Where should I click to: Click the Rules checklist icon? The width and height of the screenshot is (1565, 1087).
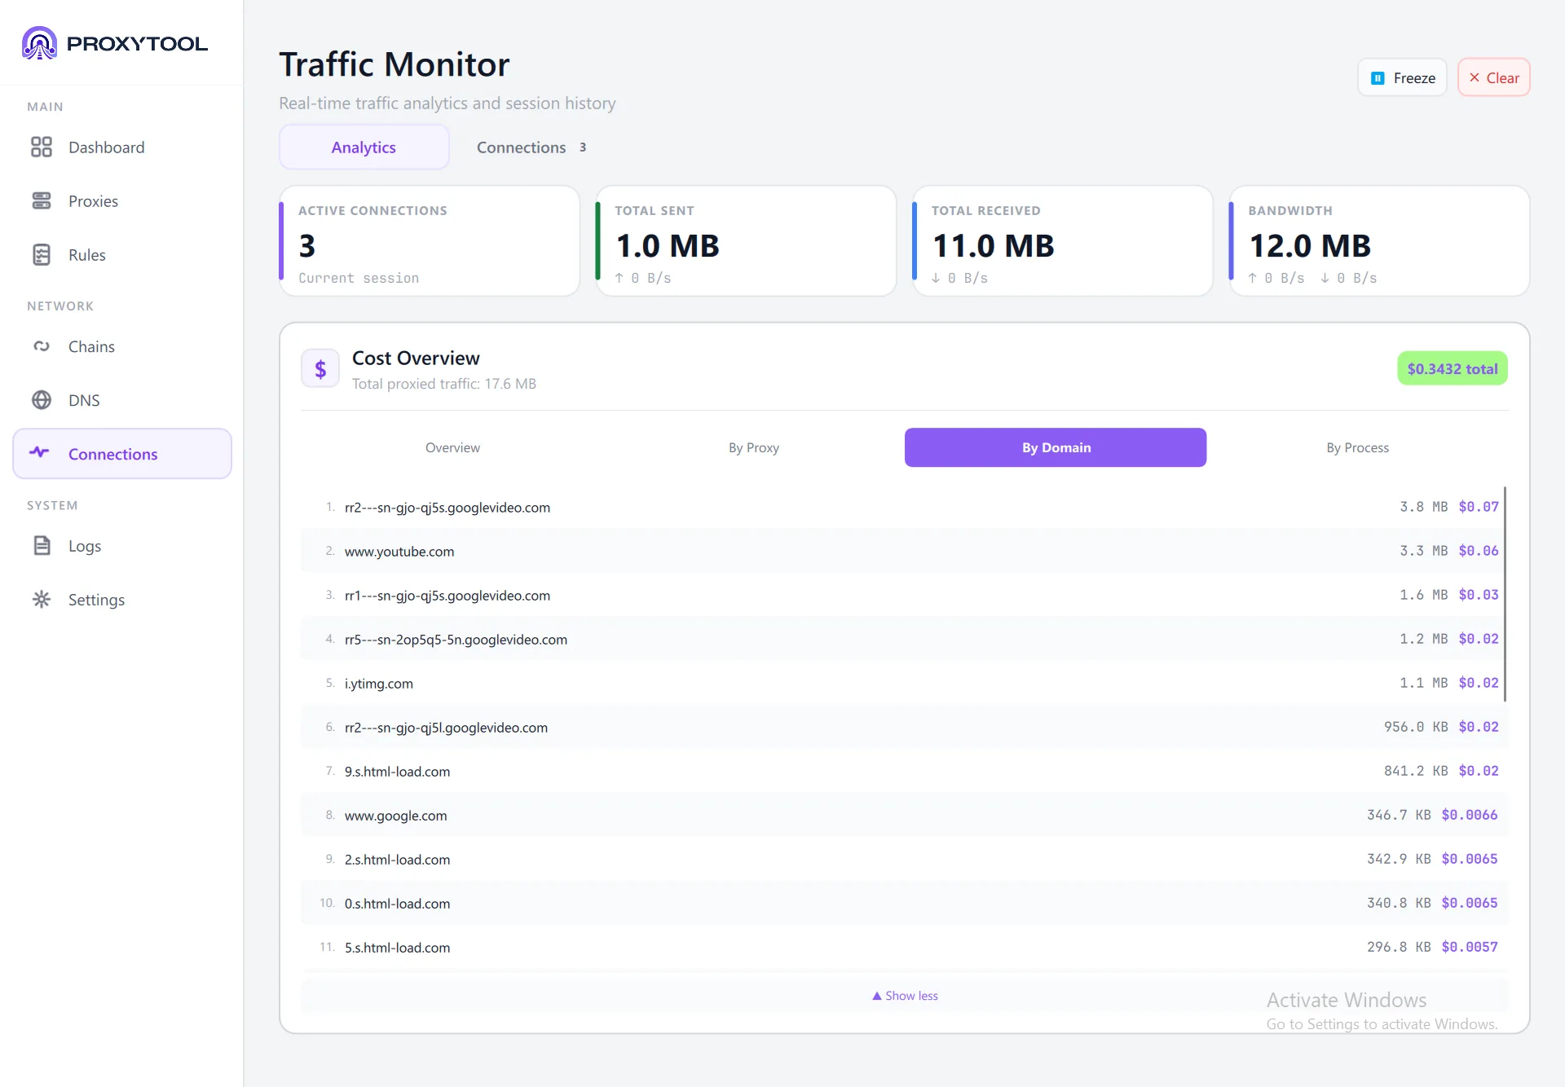click(x=42, y=254)
